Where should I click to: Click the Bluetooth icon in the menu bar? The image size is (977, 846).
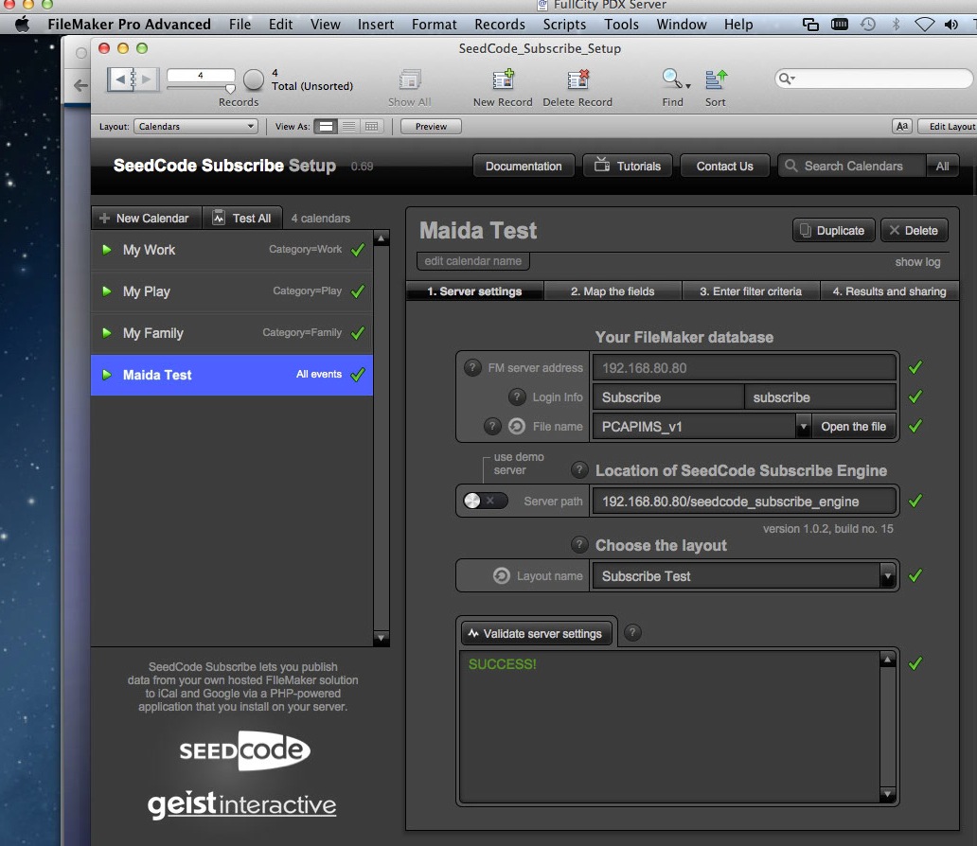[x=897, y=25]
